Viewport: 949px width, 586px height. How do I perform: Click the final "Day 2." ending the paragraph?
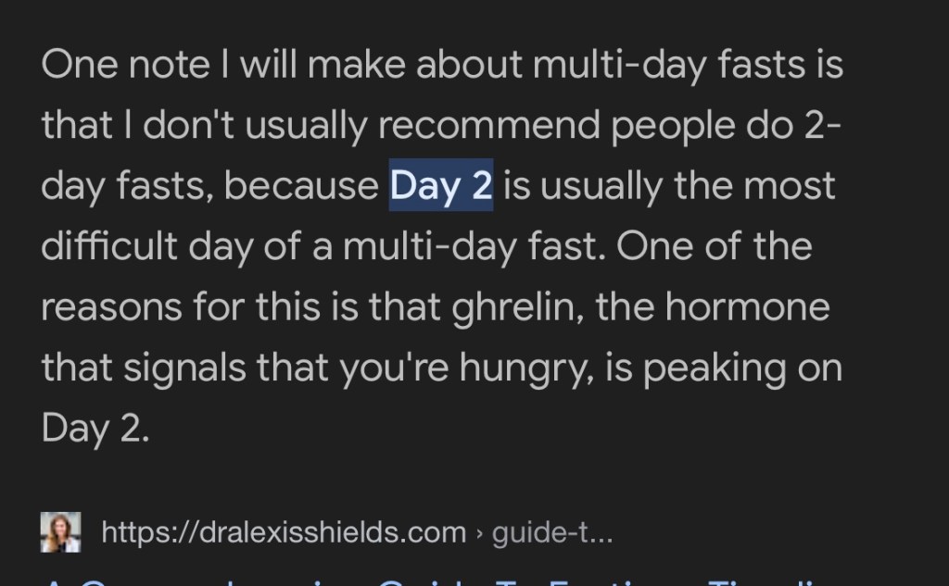click(x=95, y=428)
